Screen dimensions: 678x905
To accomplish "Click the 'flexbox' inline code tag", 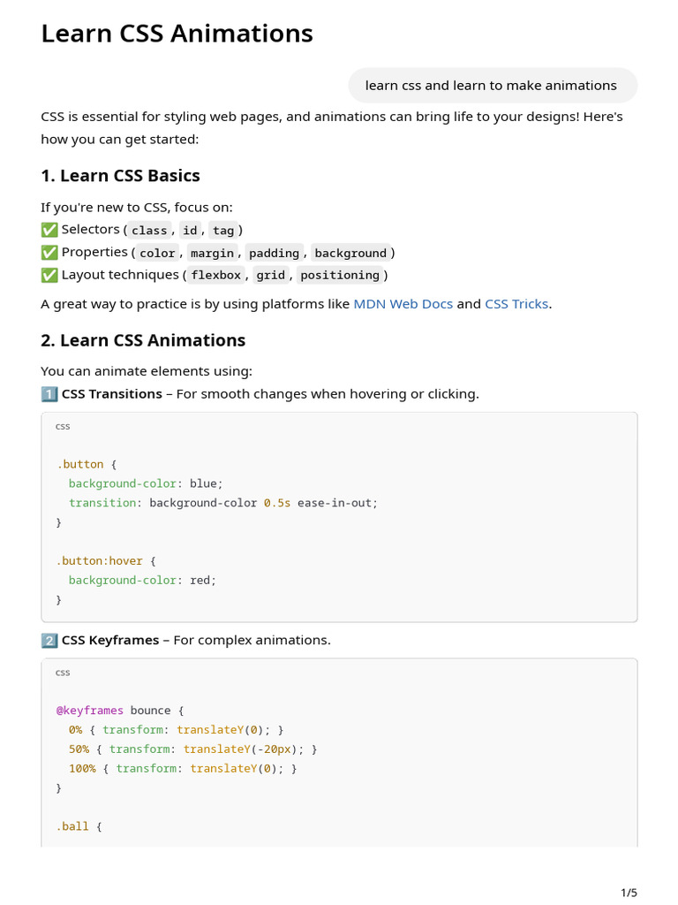I will pos(216,276).
